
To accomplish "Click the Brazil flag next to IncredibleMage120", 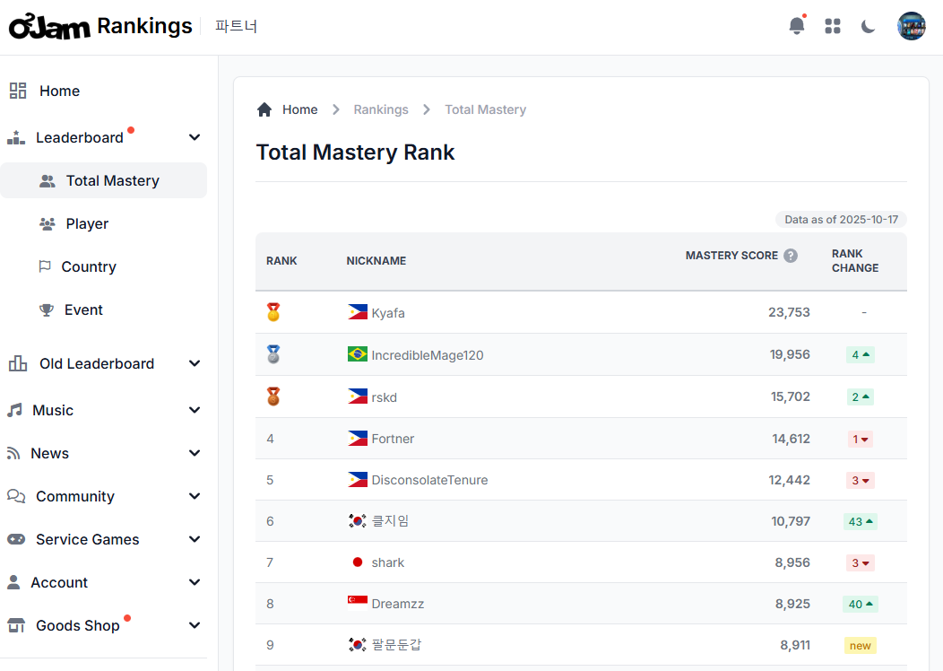I will click(x=358, y=354).
